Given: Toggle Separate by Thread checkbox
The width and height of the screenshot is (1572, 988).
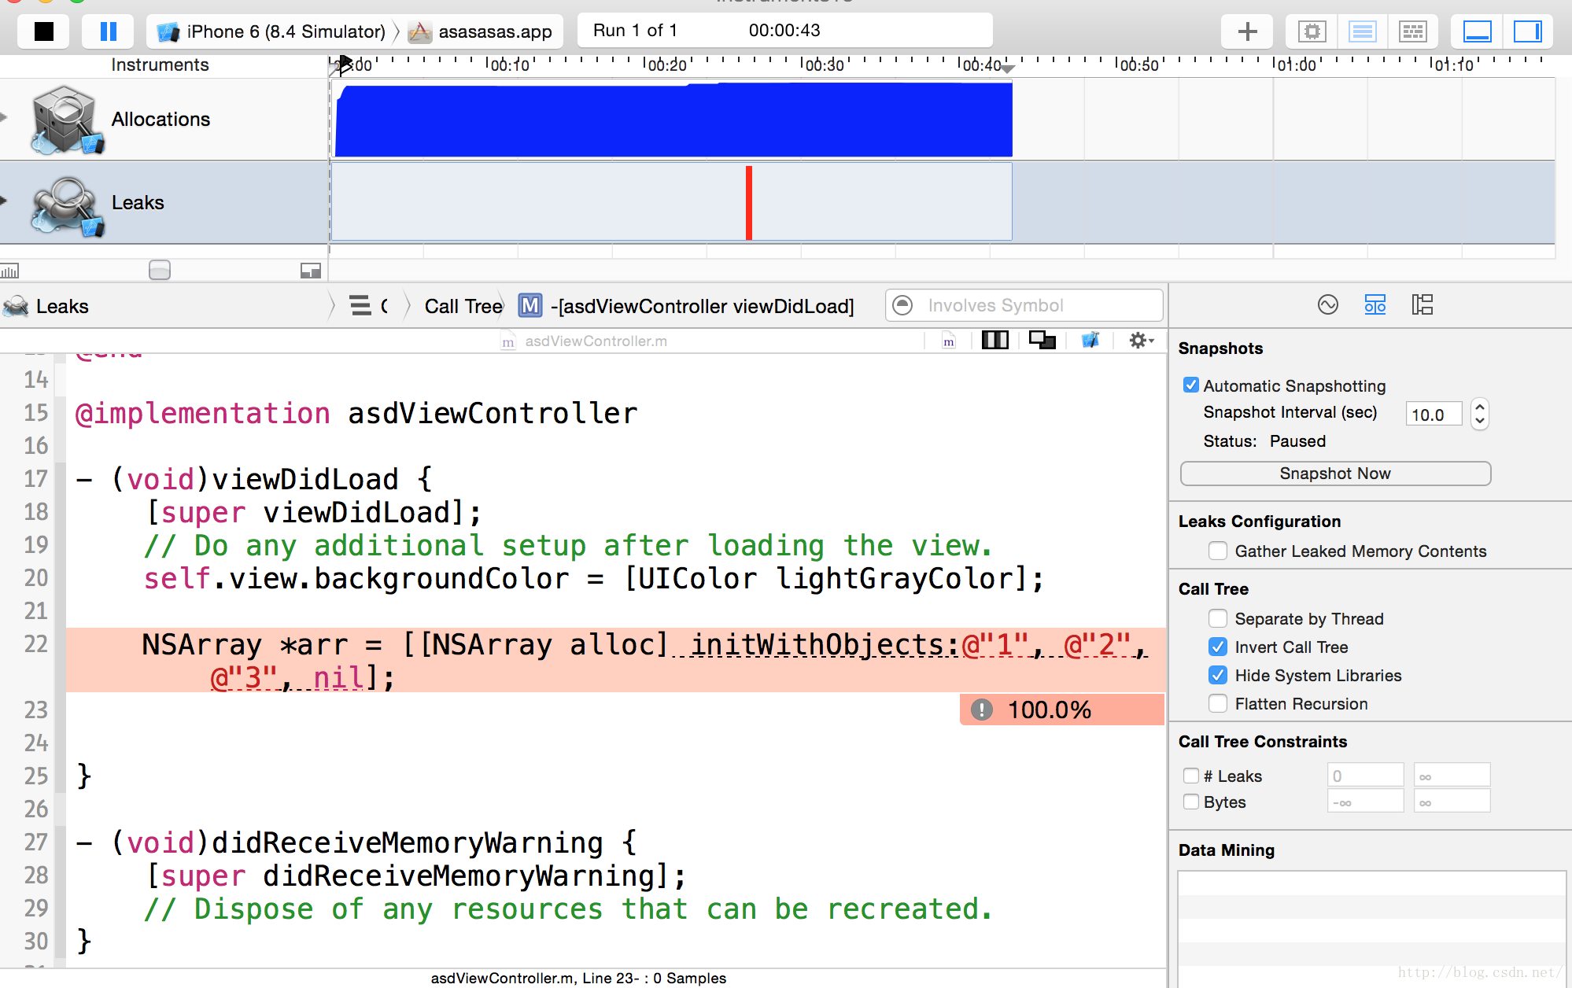Looking at the screenshot, I should (x=1215, y=619).
